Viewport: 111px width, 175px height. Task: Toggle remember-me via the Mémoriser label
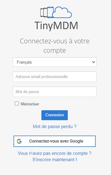coord(30,104)
